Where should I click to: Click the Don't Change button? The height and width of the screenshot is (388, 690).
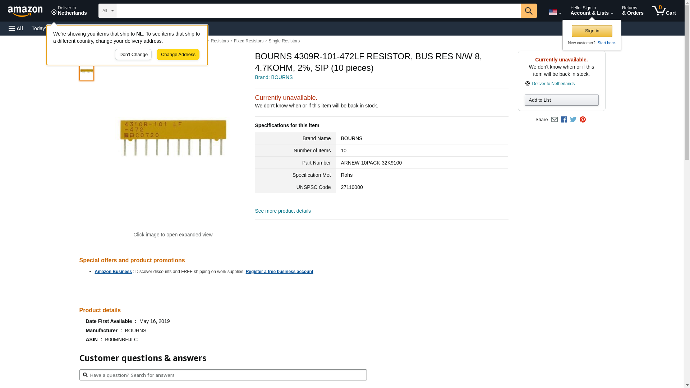pos(133,55)
